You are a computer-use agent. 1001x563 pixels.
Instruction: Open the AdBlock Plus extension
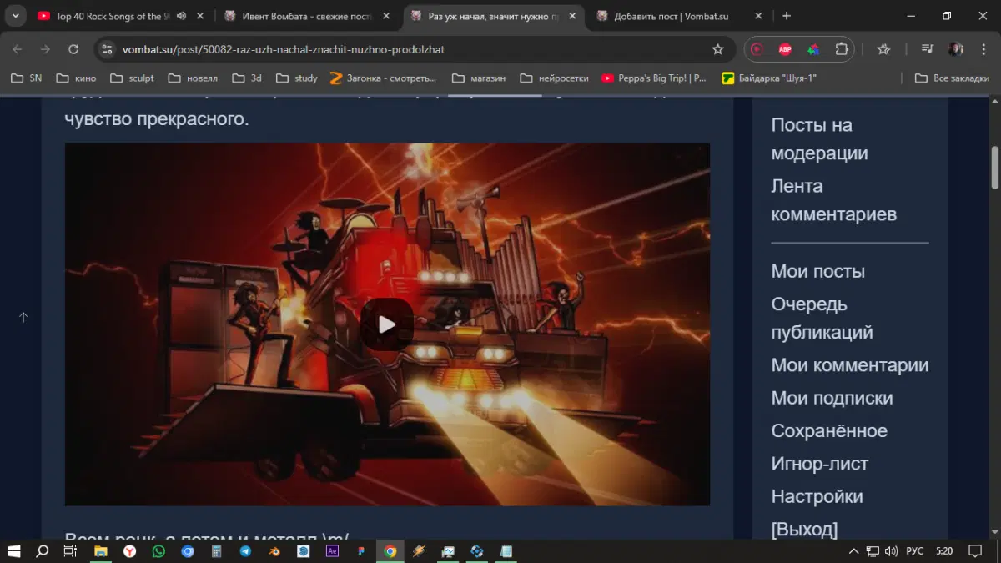785,49
